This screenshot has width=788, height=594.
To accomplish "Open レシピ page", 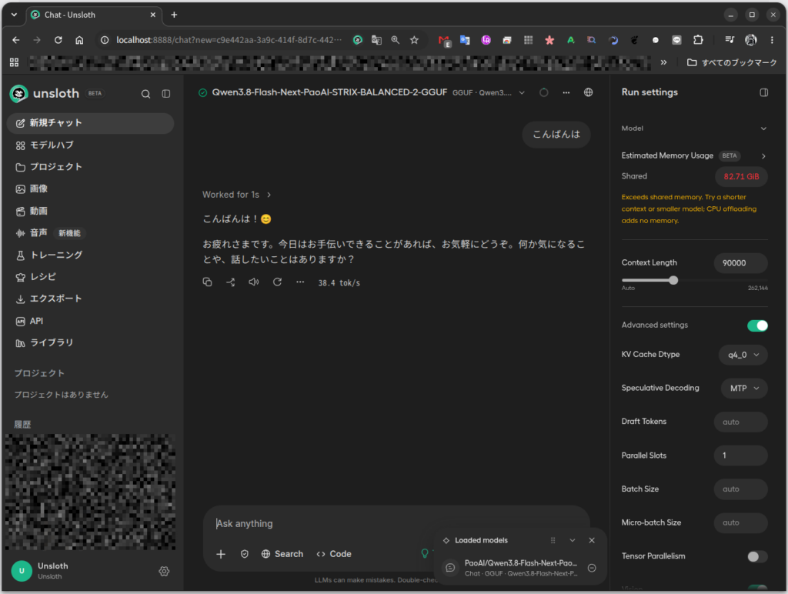I will pos(91,277).
